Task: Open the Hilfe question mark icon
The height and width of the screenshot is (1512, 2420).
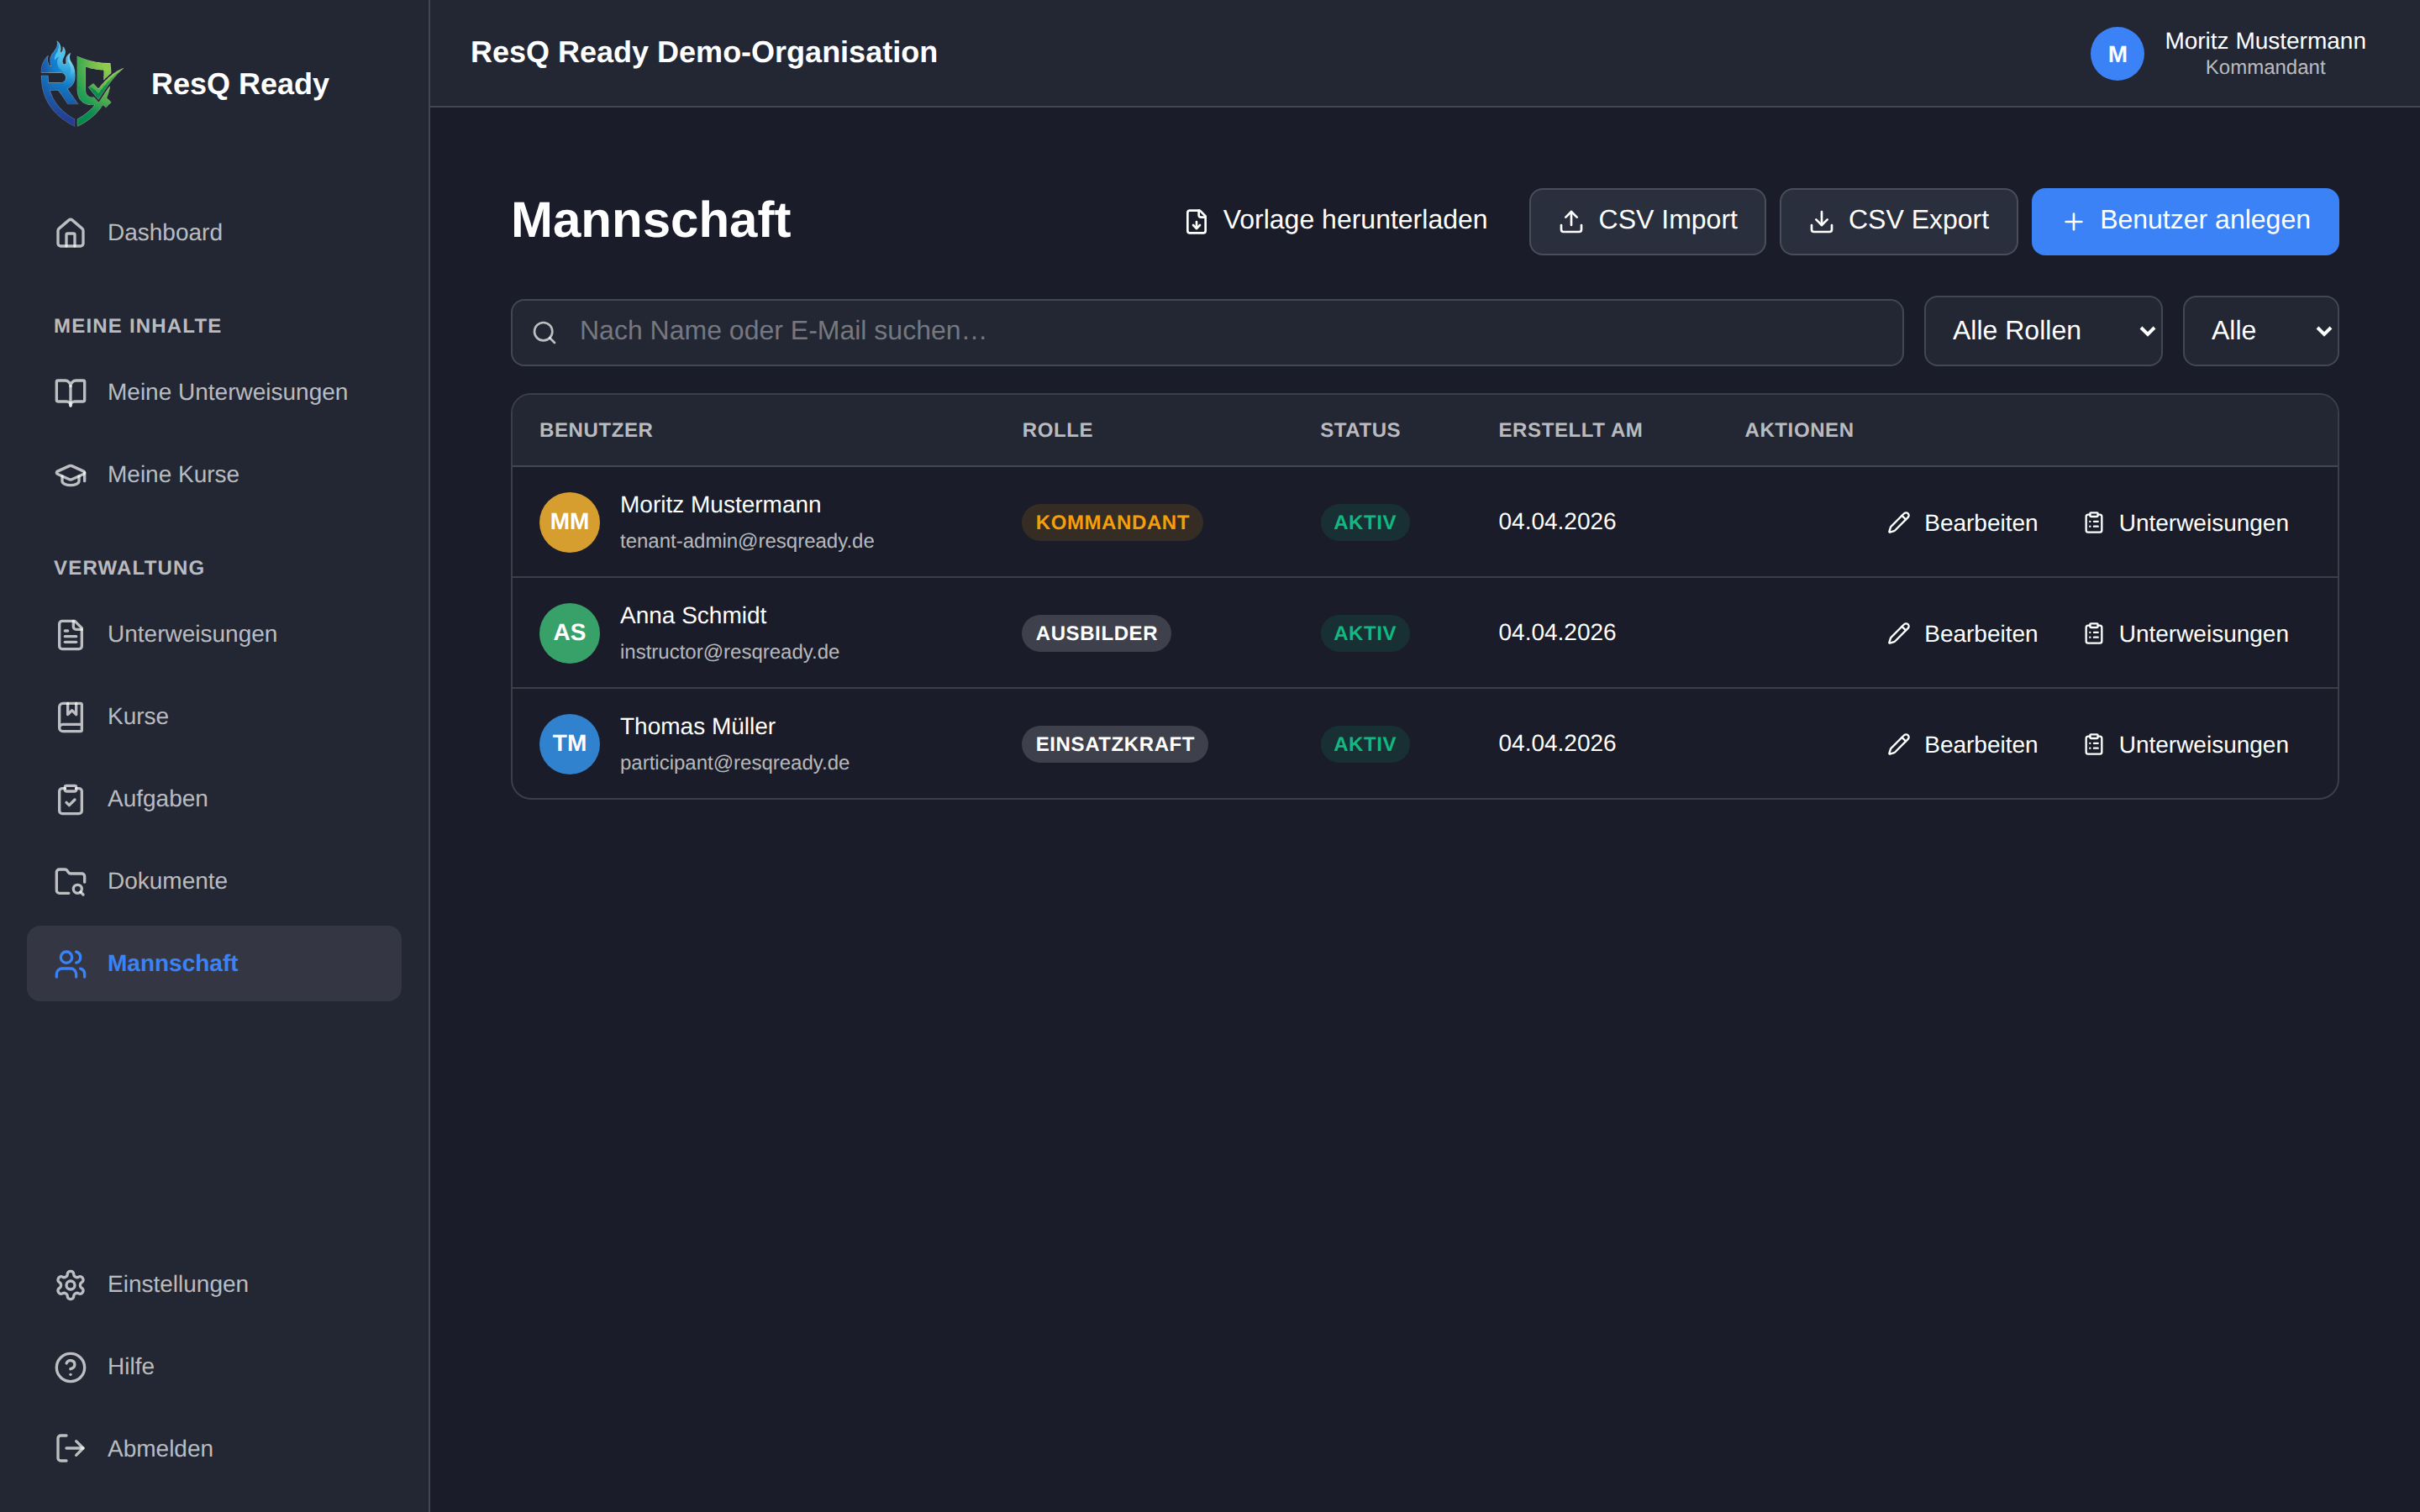Action: coord(70,1366)
